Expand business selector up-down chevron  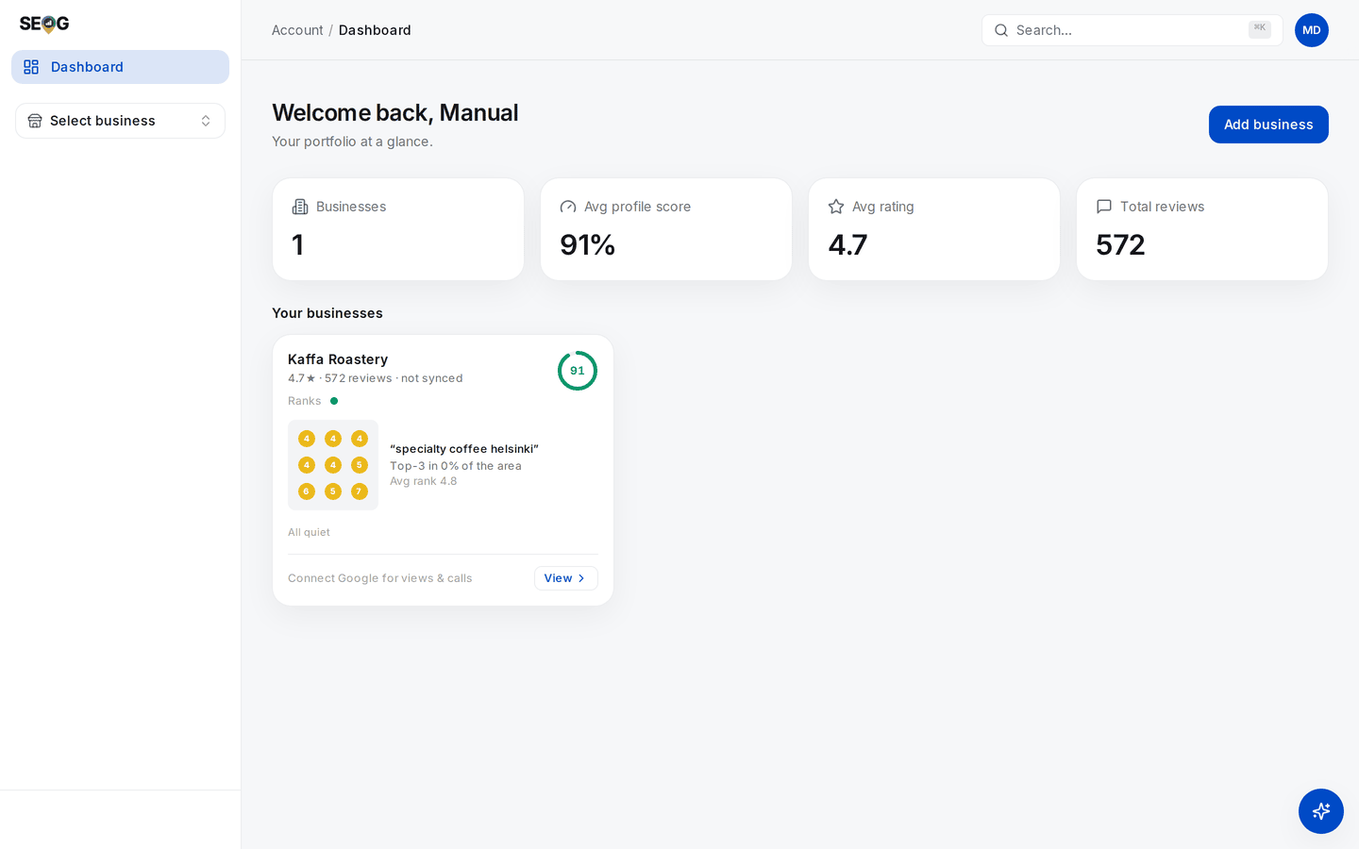[x=206, y=121]
